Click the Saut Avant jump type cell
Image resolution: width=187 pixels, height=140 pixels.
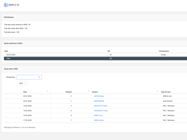pos(168,101)
